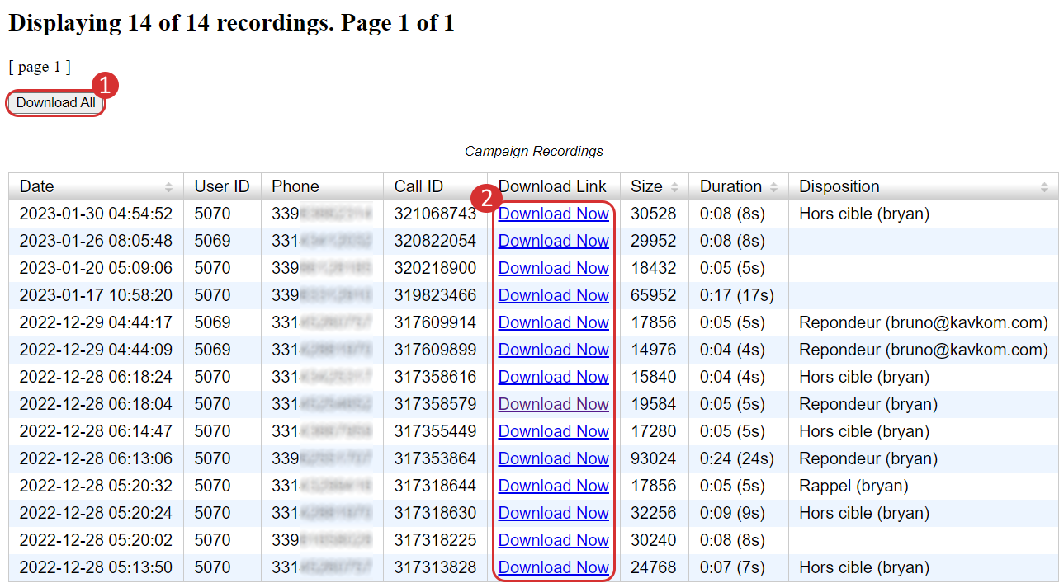Download recording for call 320822054
This screenshot has height=583, width=1059.
[553, 241]
